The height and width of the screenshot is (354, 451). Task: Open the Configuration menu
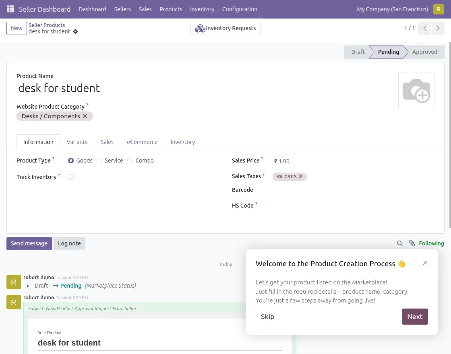tap(240, 9)
